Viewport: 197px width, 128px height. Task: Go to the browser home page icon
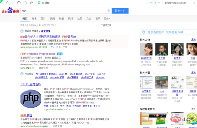pyautogui.click(x=25, y=3)
